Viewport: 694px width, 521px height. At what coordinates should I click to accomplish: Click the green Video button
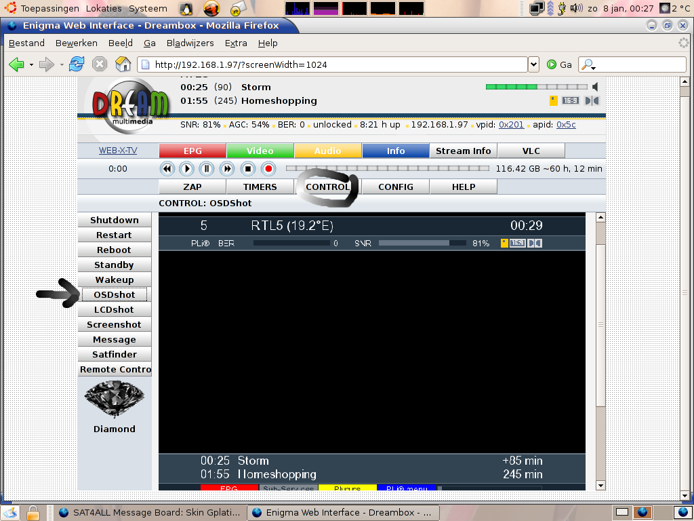[260, 151]
